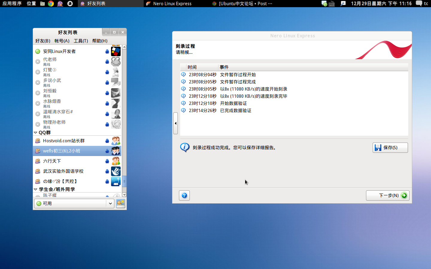Open the 帮助(H) menu
The width and height of the screenshot is (431, 269).
pos(100,41)
